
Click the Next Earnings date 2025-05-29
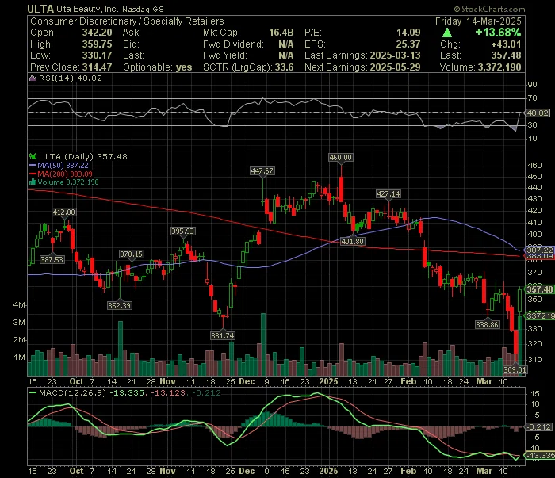click(395, 67)
